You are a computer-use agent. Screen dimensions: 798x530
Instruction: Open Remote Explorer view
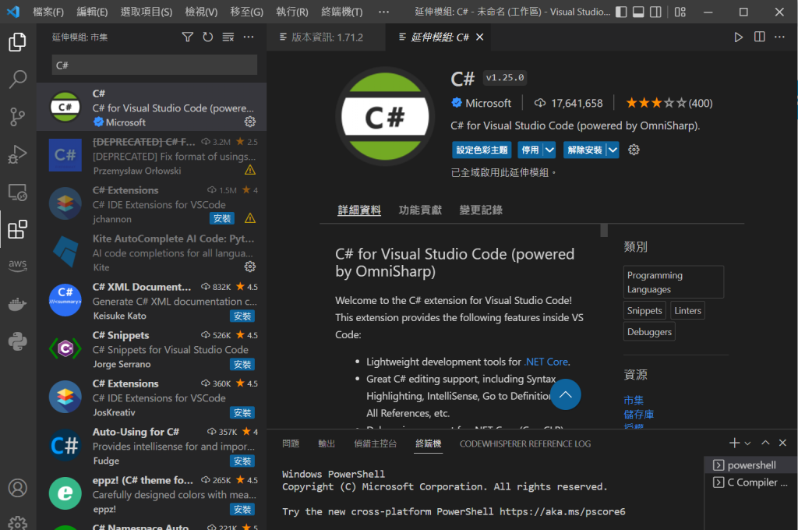[x=18, y=192]
